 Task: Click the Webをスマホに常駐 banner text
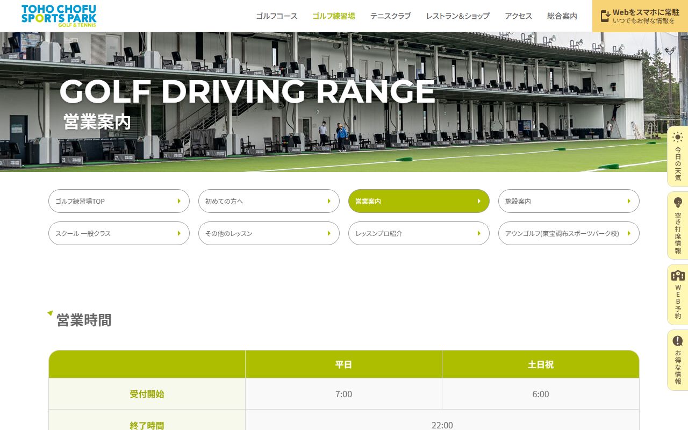[x=646, y=12]
